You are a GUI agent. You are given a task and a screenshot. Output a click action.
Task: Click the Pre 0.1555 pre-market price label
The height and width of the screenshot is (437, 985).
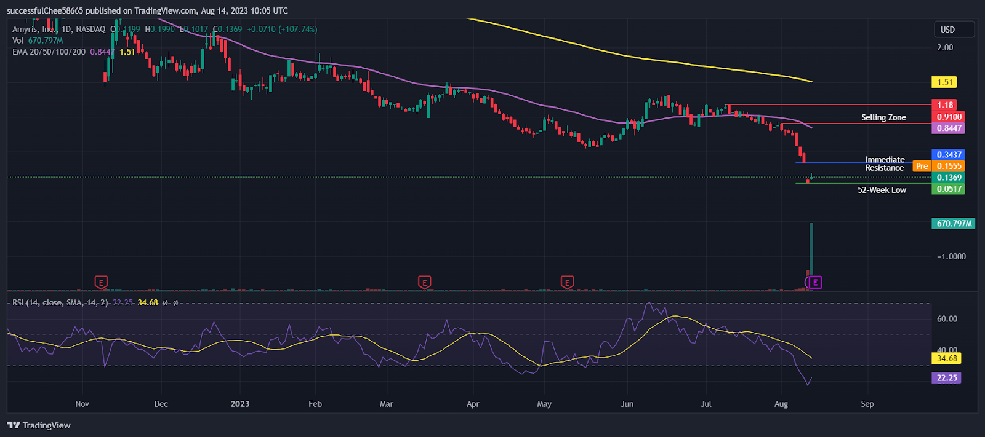coord(939,167)
